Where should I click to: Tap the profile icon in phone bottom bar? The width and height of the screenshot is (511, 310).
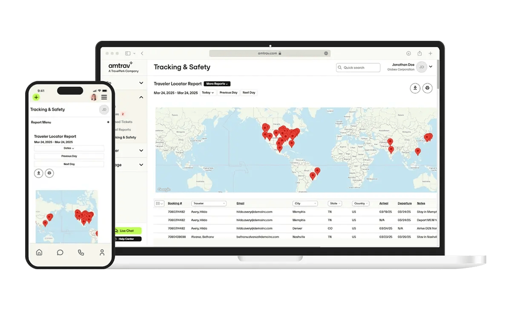pos(102,252)
